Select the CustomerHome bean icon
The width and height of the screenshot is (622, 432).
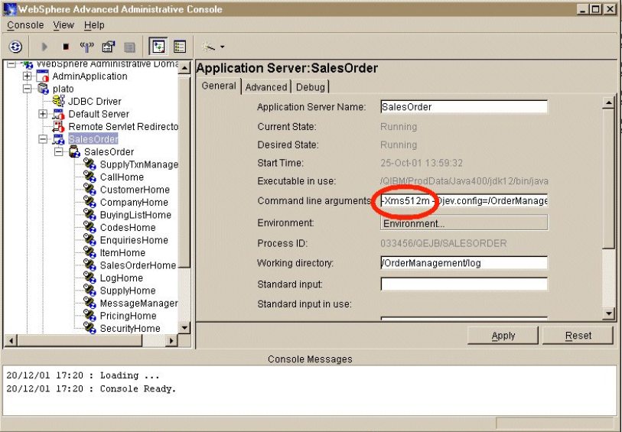pos(90,190)
